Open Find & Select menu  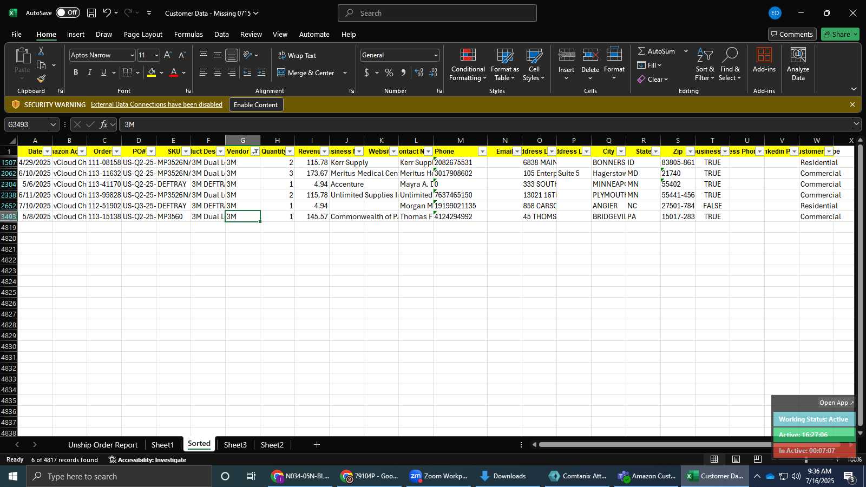coord(730,65)
